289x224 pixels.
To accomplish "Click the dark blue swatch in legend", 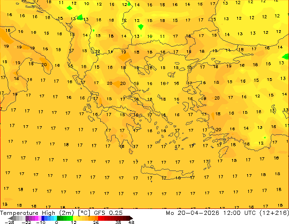I will click(43, 218).
